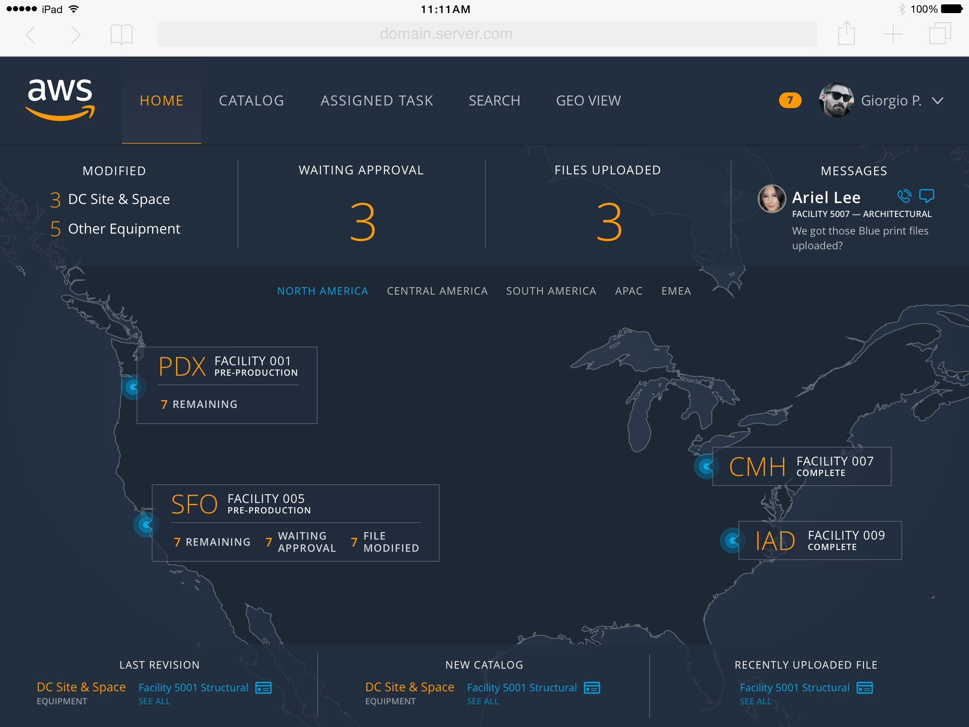
Task: Click the Safari share icon
Action: [846, 34]
